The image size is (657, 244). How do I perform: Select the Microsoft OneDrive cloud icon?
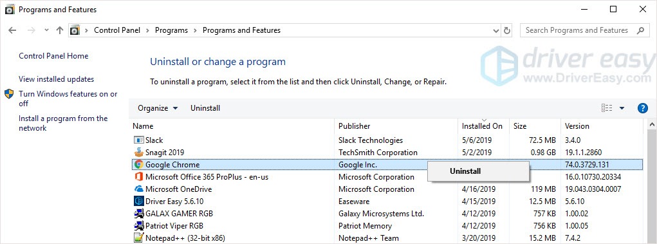point(139,189)
